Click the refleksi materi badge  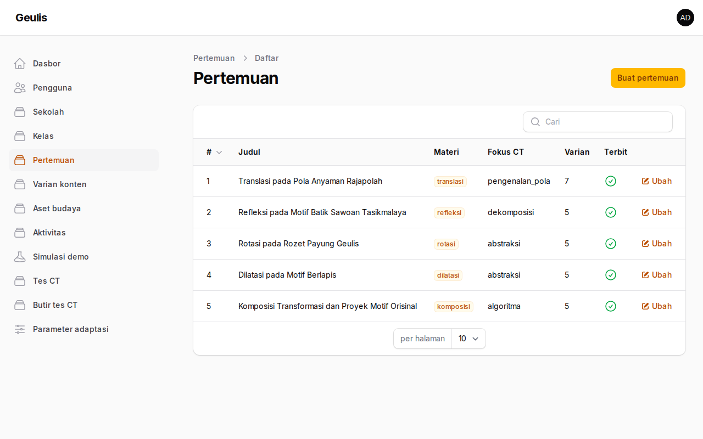point(449,213)
